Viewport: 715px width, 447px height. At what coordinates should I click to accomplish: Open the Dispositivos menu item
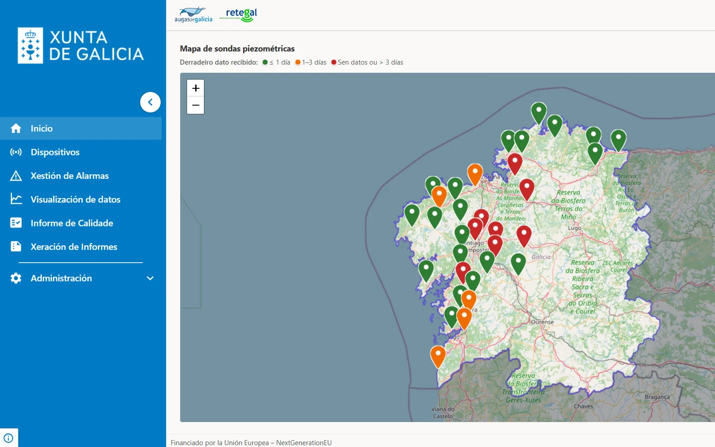coord(80,152)
